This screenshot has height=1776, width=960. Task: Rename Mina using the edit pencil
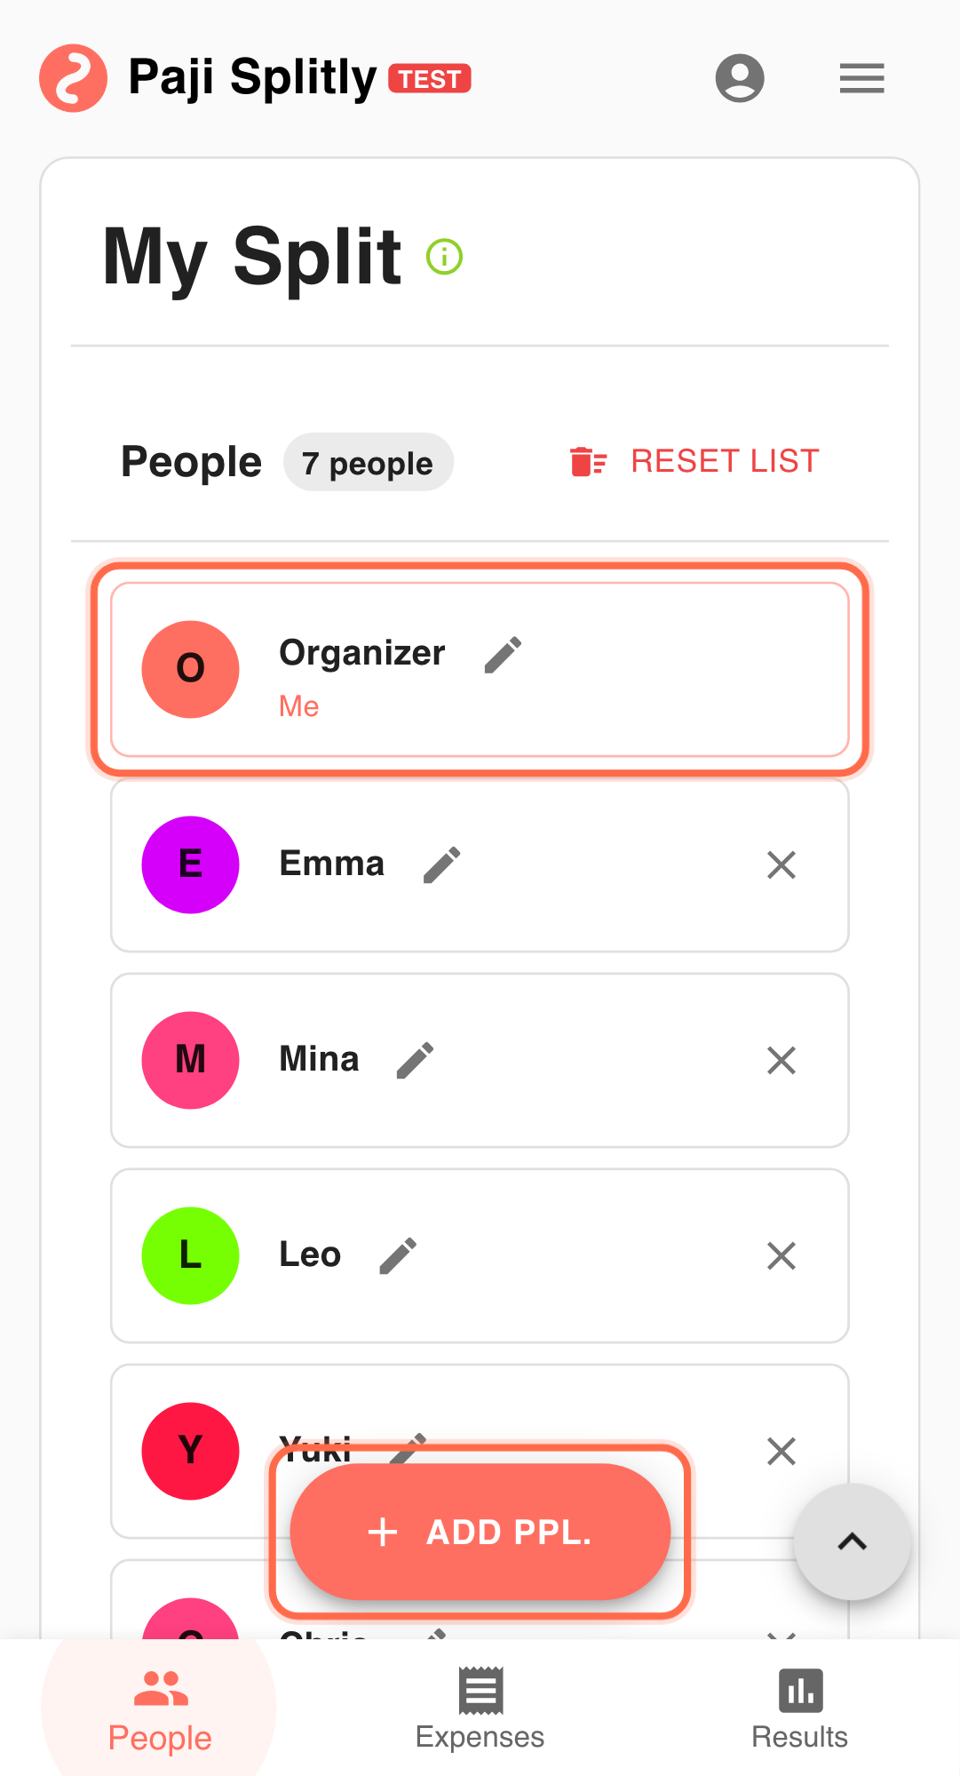(415, 1060)
